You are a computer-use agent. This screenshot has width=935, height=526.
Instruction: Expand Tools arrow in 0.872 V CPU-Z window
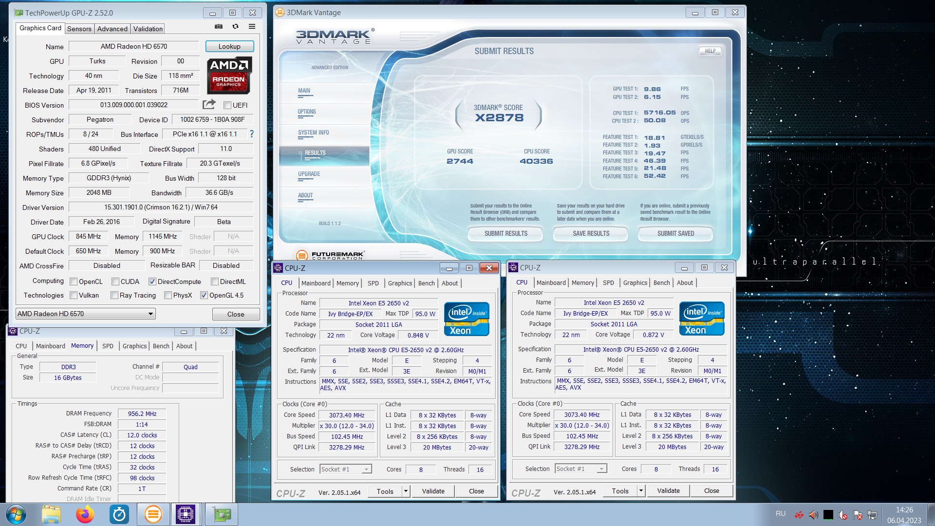[641, 491]
